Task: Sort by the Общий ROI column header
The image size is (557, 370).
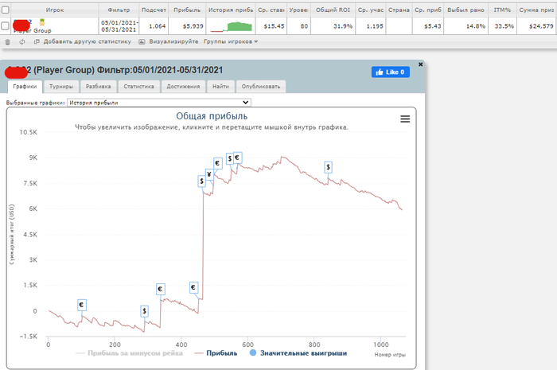Action: [x=333, y=10]
